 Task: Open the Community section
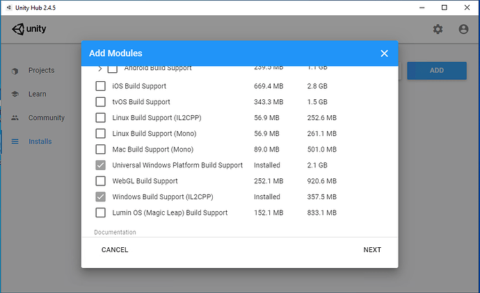46,118
